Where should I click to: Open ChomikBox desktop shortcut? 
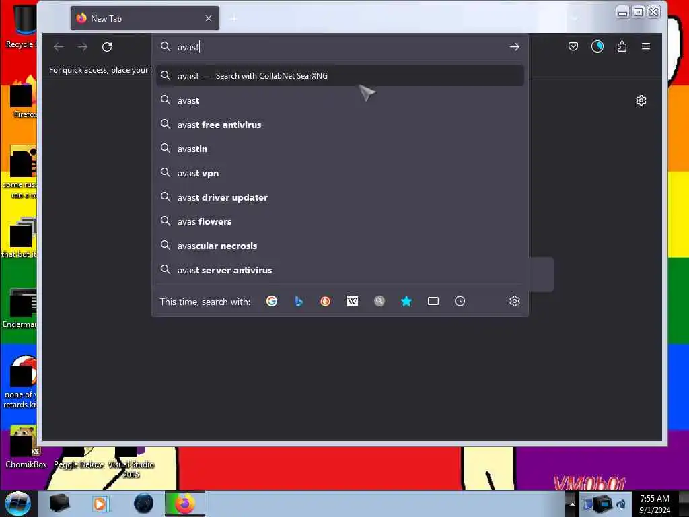click(25, 448)
